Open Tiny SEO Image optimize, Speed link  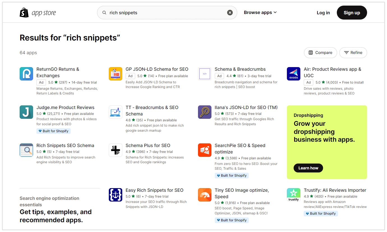point(242,193)
